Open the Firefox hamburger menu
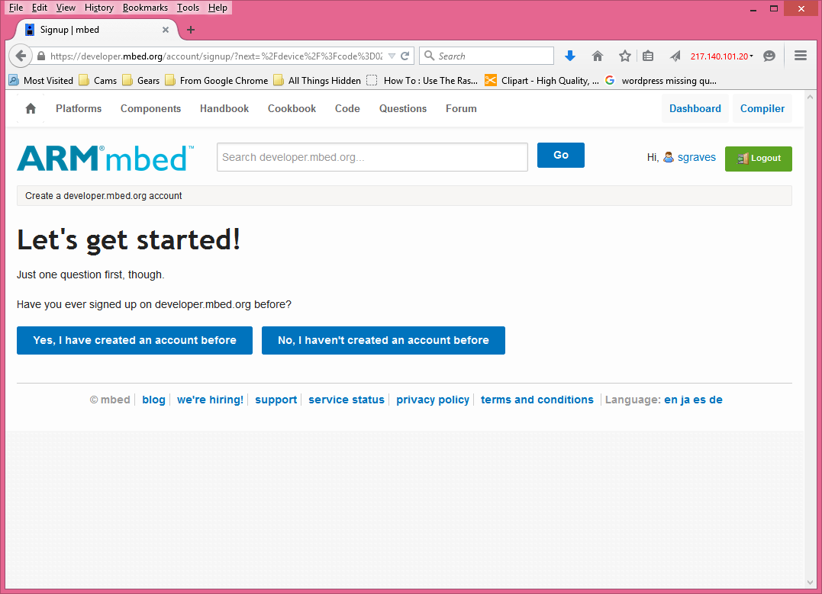Screen dimensions: 822x594 coord(800,56)
